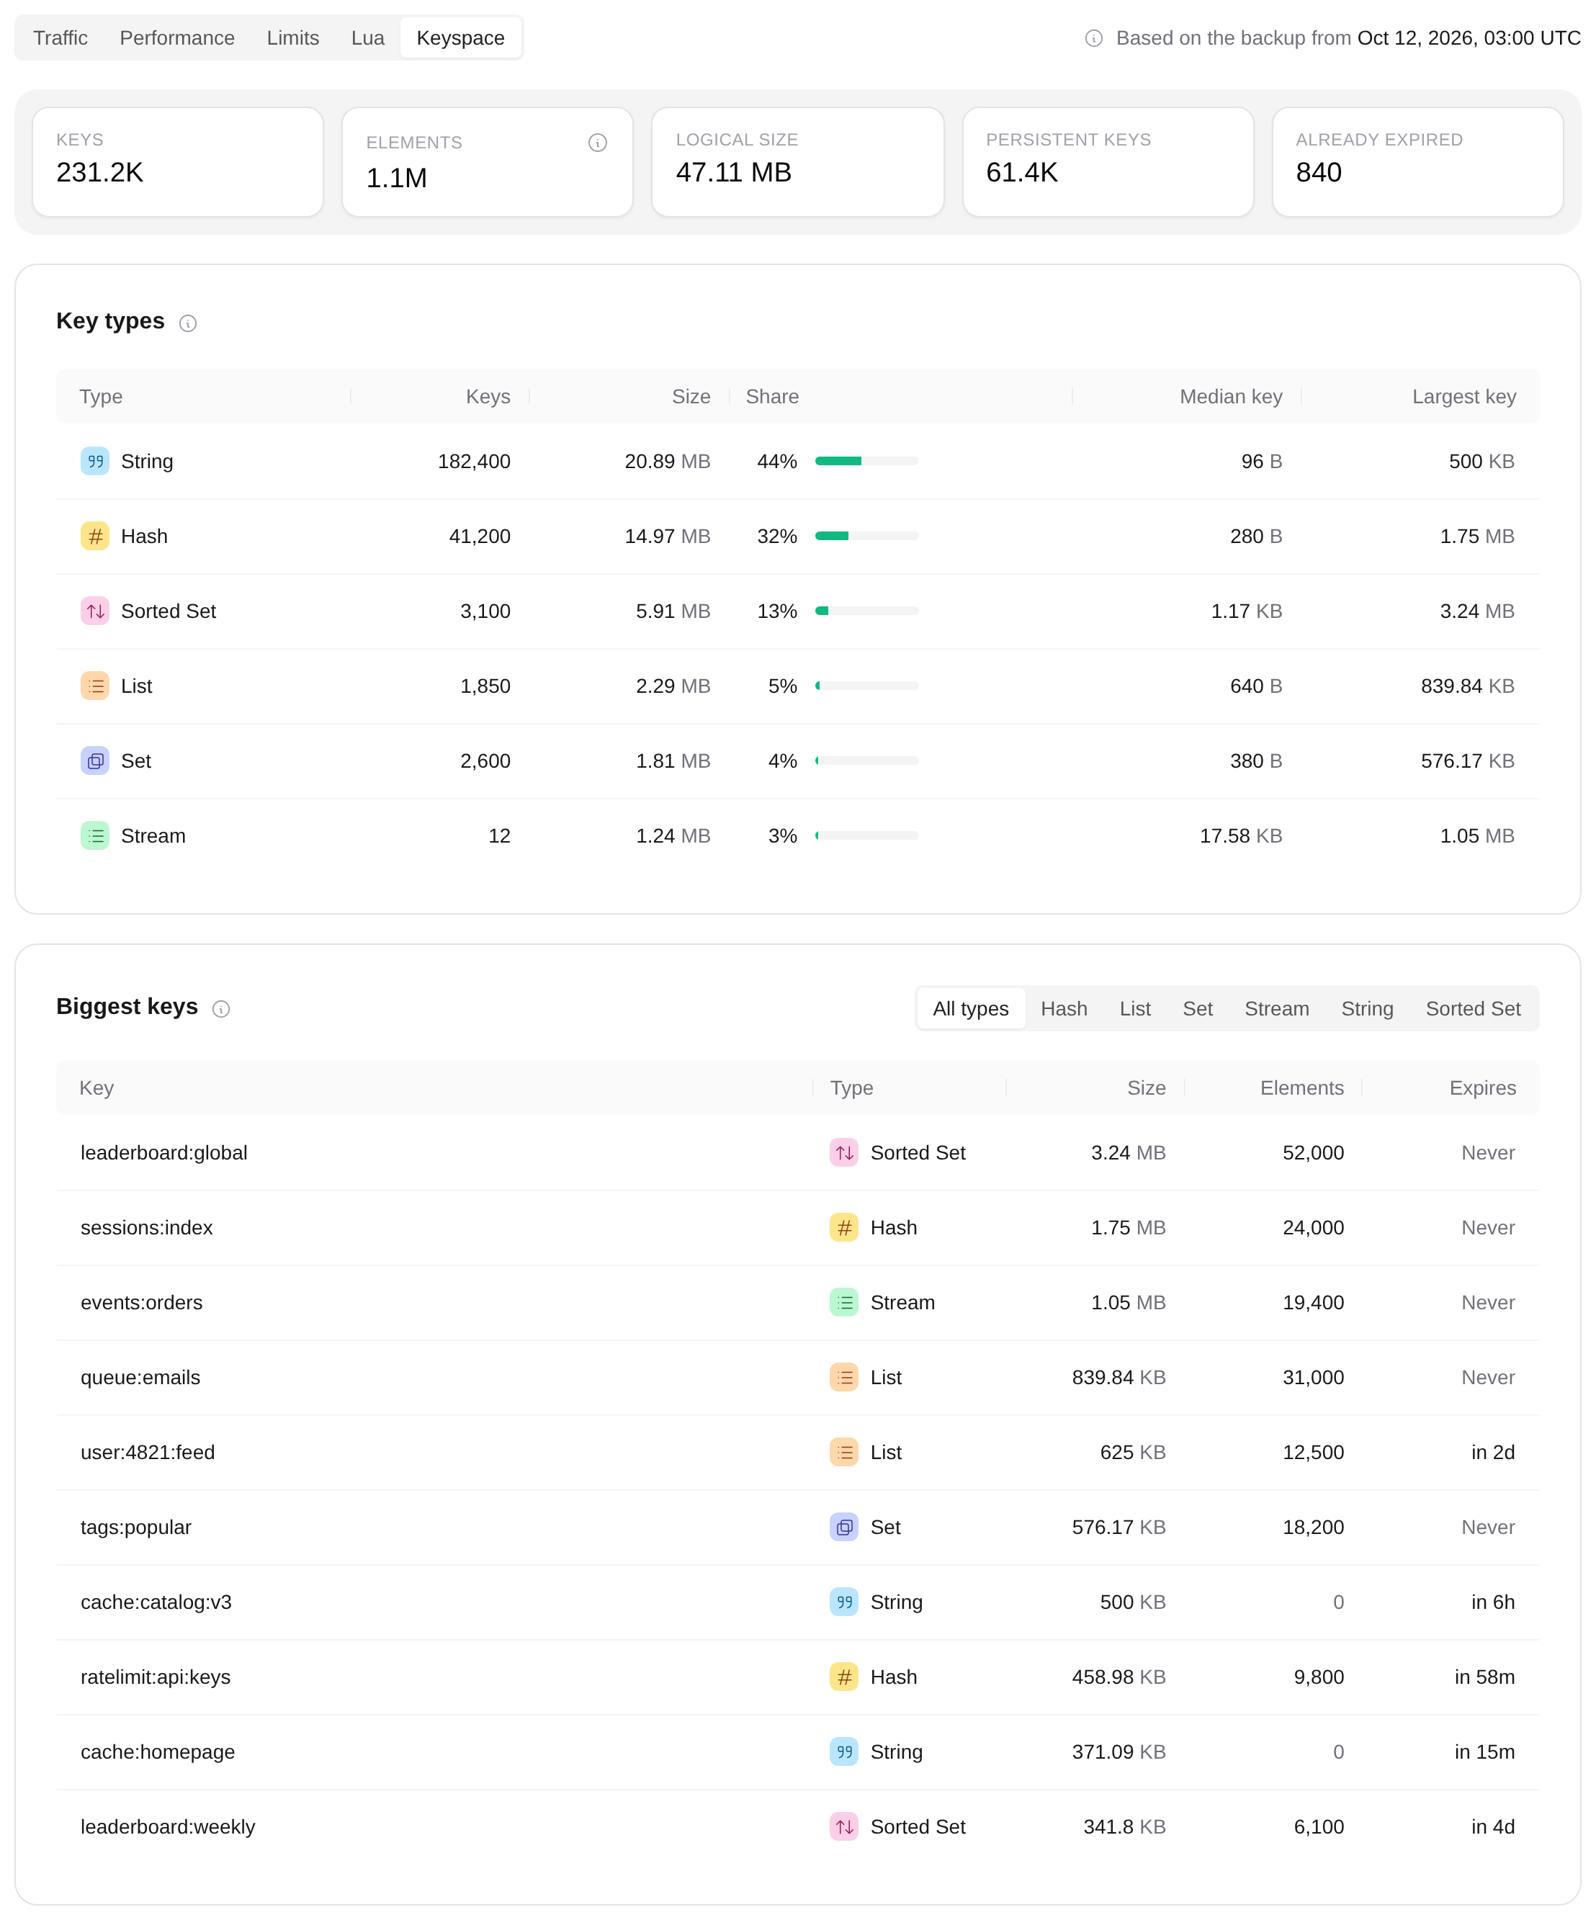Click the Expires column header

[x=1483, y=1088]
